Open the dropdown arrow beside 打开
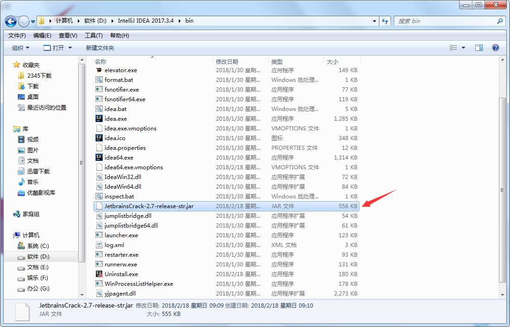The width and height of the screenshot is (510, 327). click(x=70, y=48)
